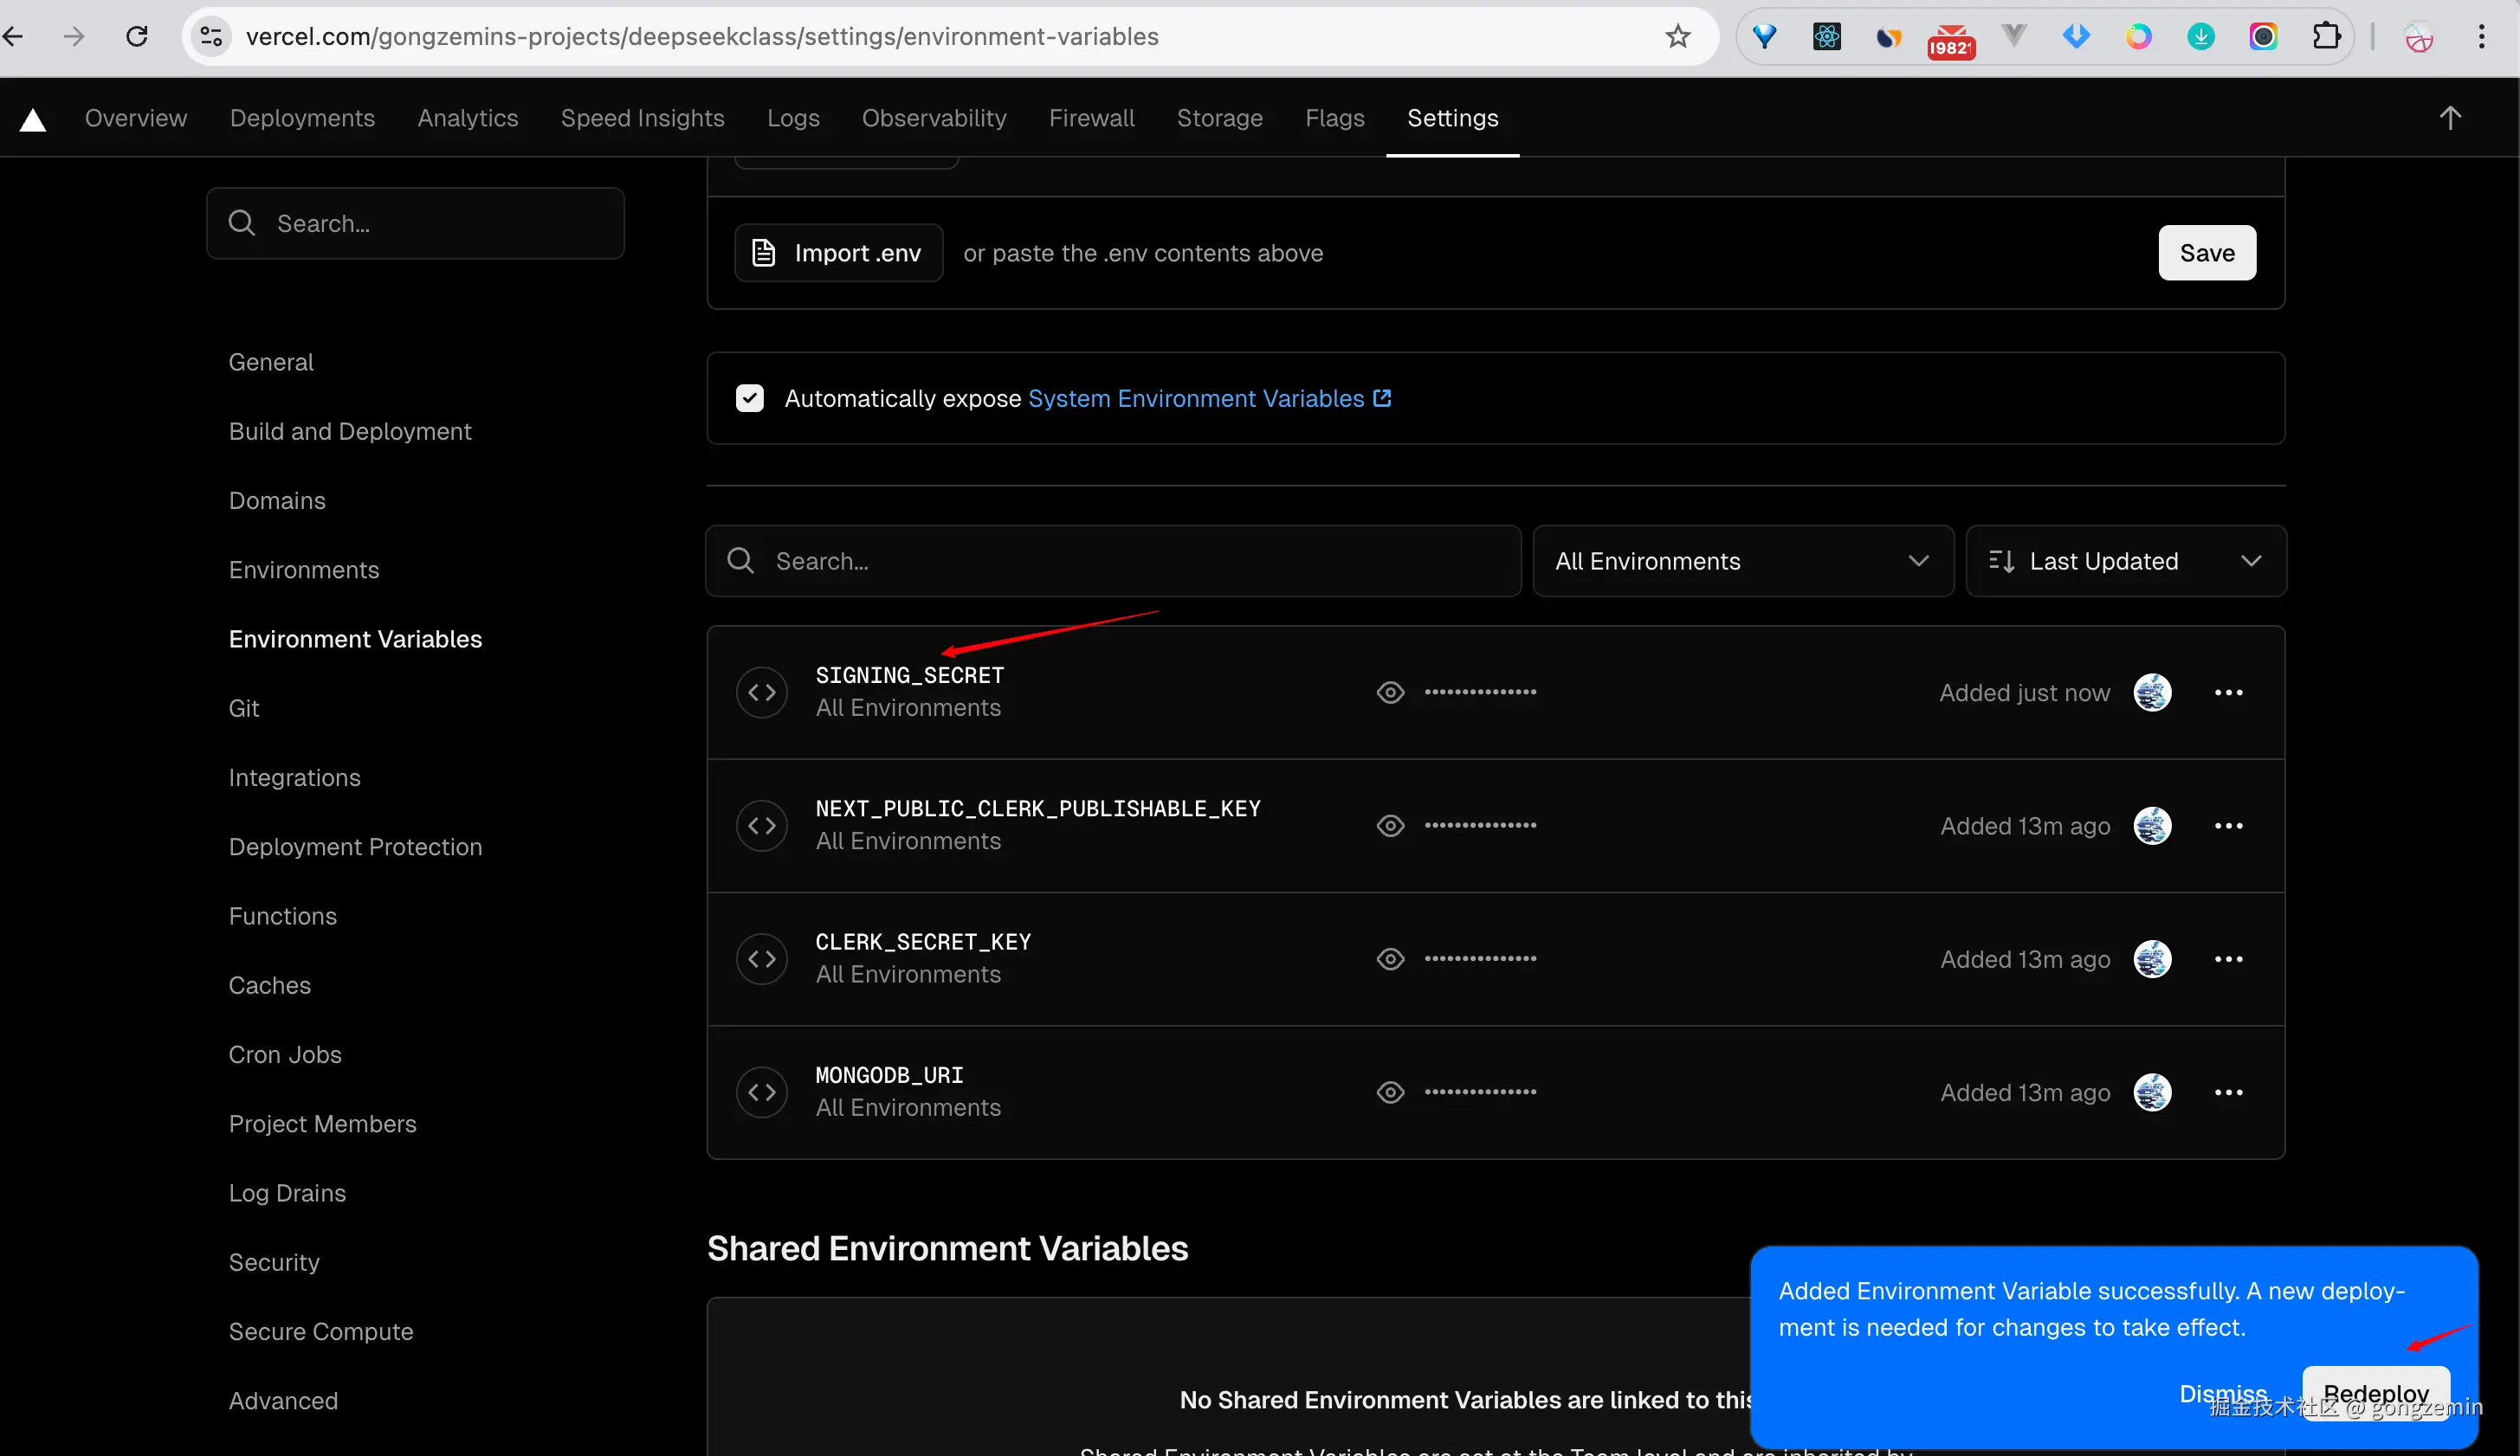Reveal the SIGNING_SECRET value with eye icon
Image resolution: width=2520 pixels, height=1456 pixels.
point(1390,693)
